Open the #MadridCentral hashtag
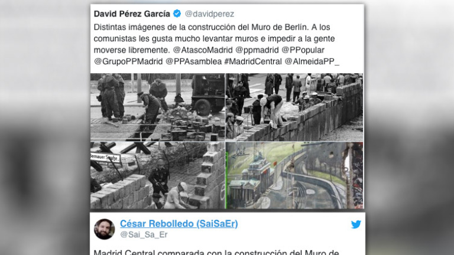Screen dimensions: 454x255 pyautogui.click(x=253, y=61)
